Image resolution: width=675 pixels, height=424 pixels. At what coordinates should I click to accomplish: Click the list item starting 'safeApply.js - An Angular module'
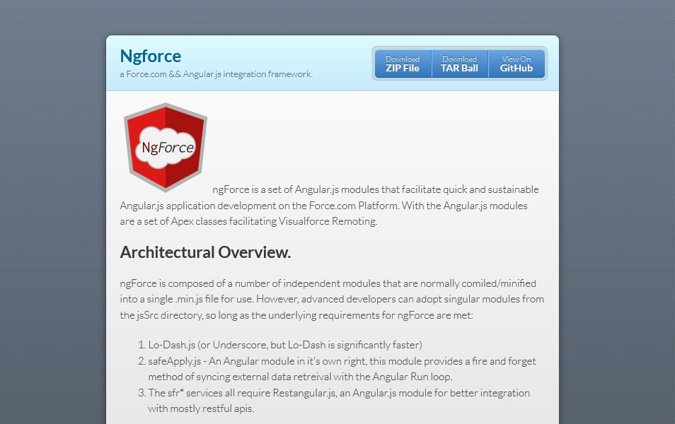click(342, 369)
